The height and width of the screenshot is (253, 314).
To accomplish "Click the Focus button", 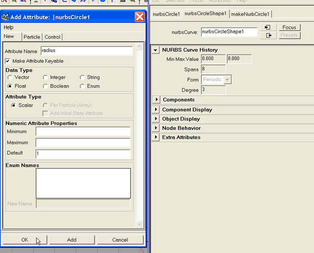I will 289,27.
